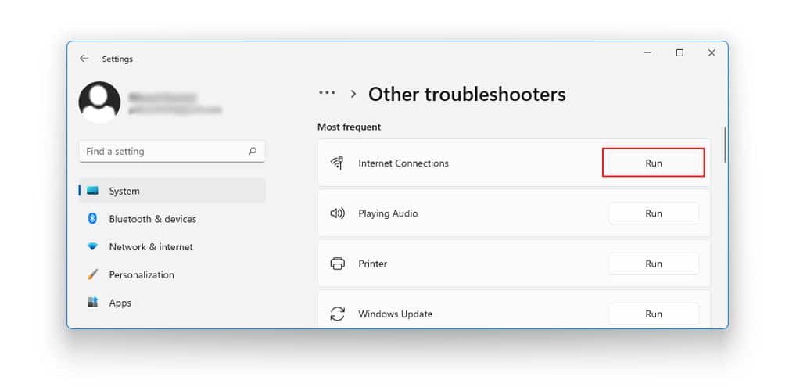This screenshot has width=789, height=391.
Task: Open Apps settings category
Action: point(172,303)
